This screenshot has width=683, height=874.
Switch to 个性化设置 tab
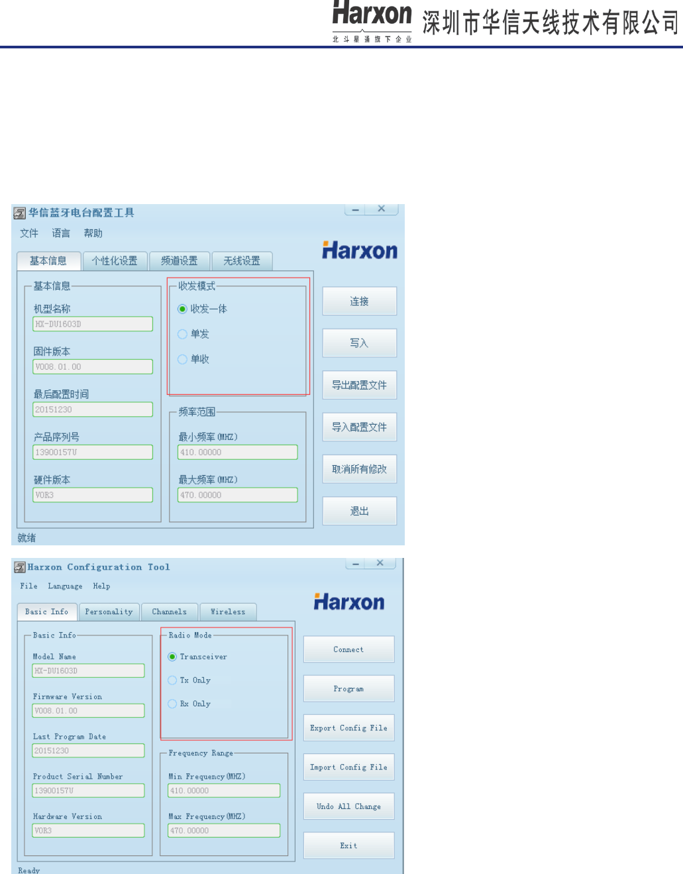[x=115, y=261]
